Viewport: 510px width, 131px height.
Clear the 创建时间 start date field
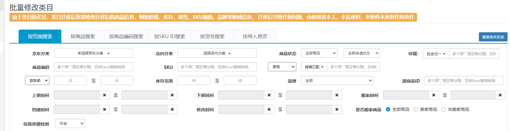coord(105,110)
